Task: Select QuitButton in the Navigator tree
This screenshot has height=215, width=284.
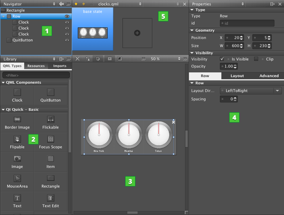Action: pyautogui.click(x=23, y=40)
